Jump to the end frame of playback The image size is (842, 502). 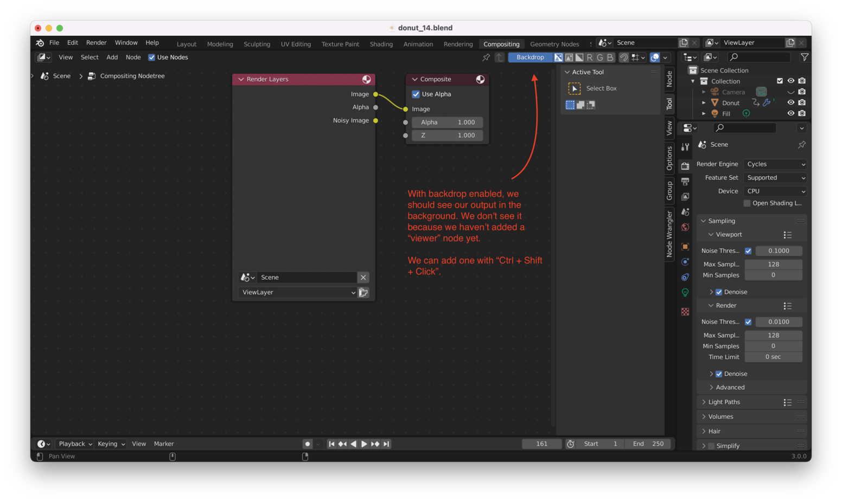(x=386, y=444)
